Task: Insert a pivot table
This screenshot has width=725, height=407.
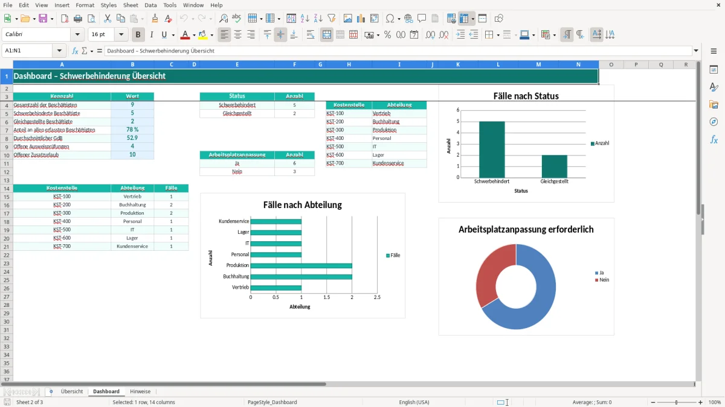Action: pyautogui.click(x=375, y=19)
